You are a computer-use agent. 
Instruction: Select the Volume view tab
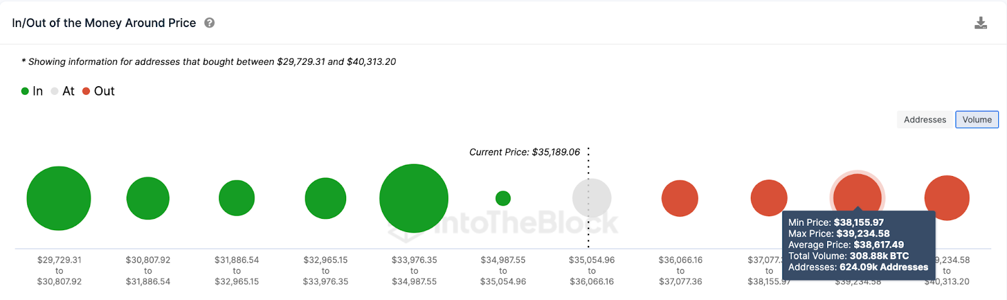[977, 119]
